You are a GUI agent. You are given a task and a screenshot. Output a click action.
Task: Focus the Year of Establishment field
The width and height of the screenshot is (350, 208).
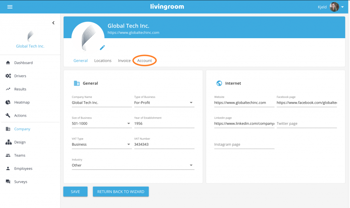(x=164, y=123)
